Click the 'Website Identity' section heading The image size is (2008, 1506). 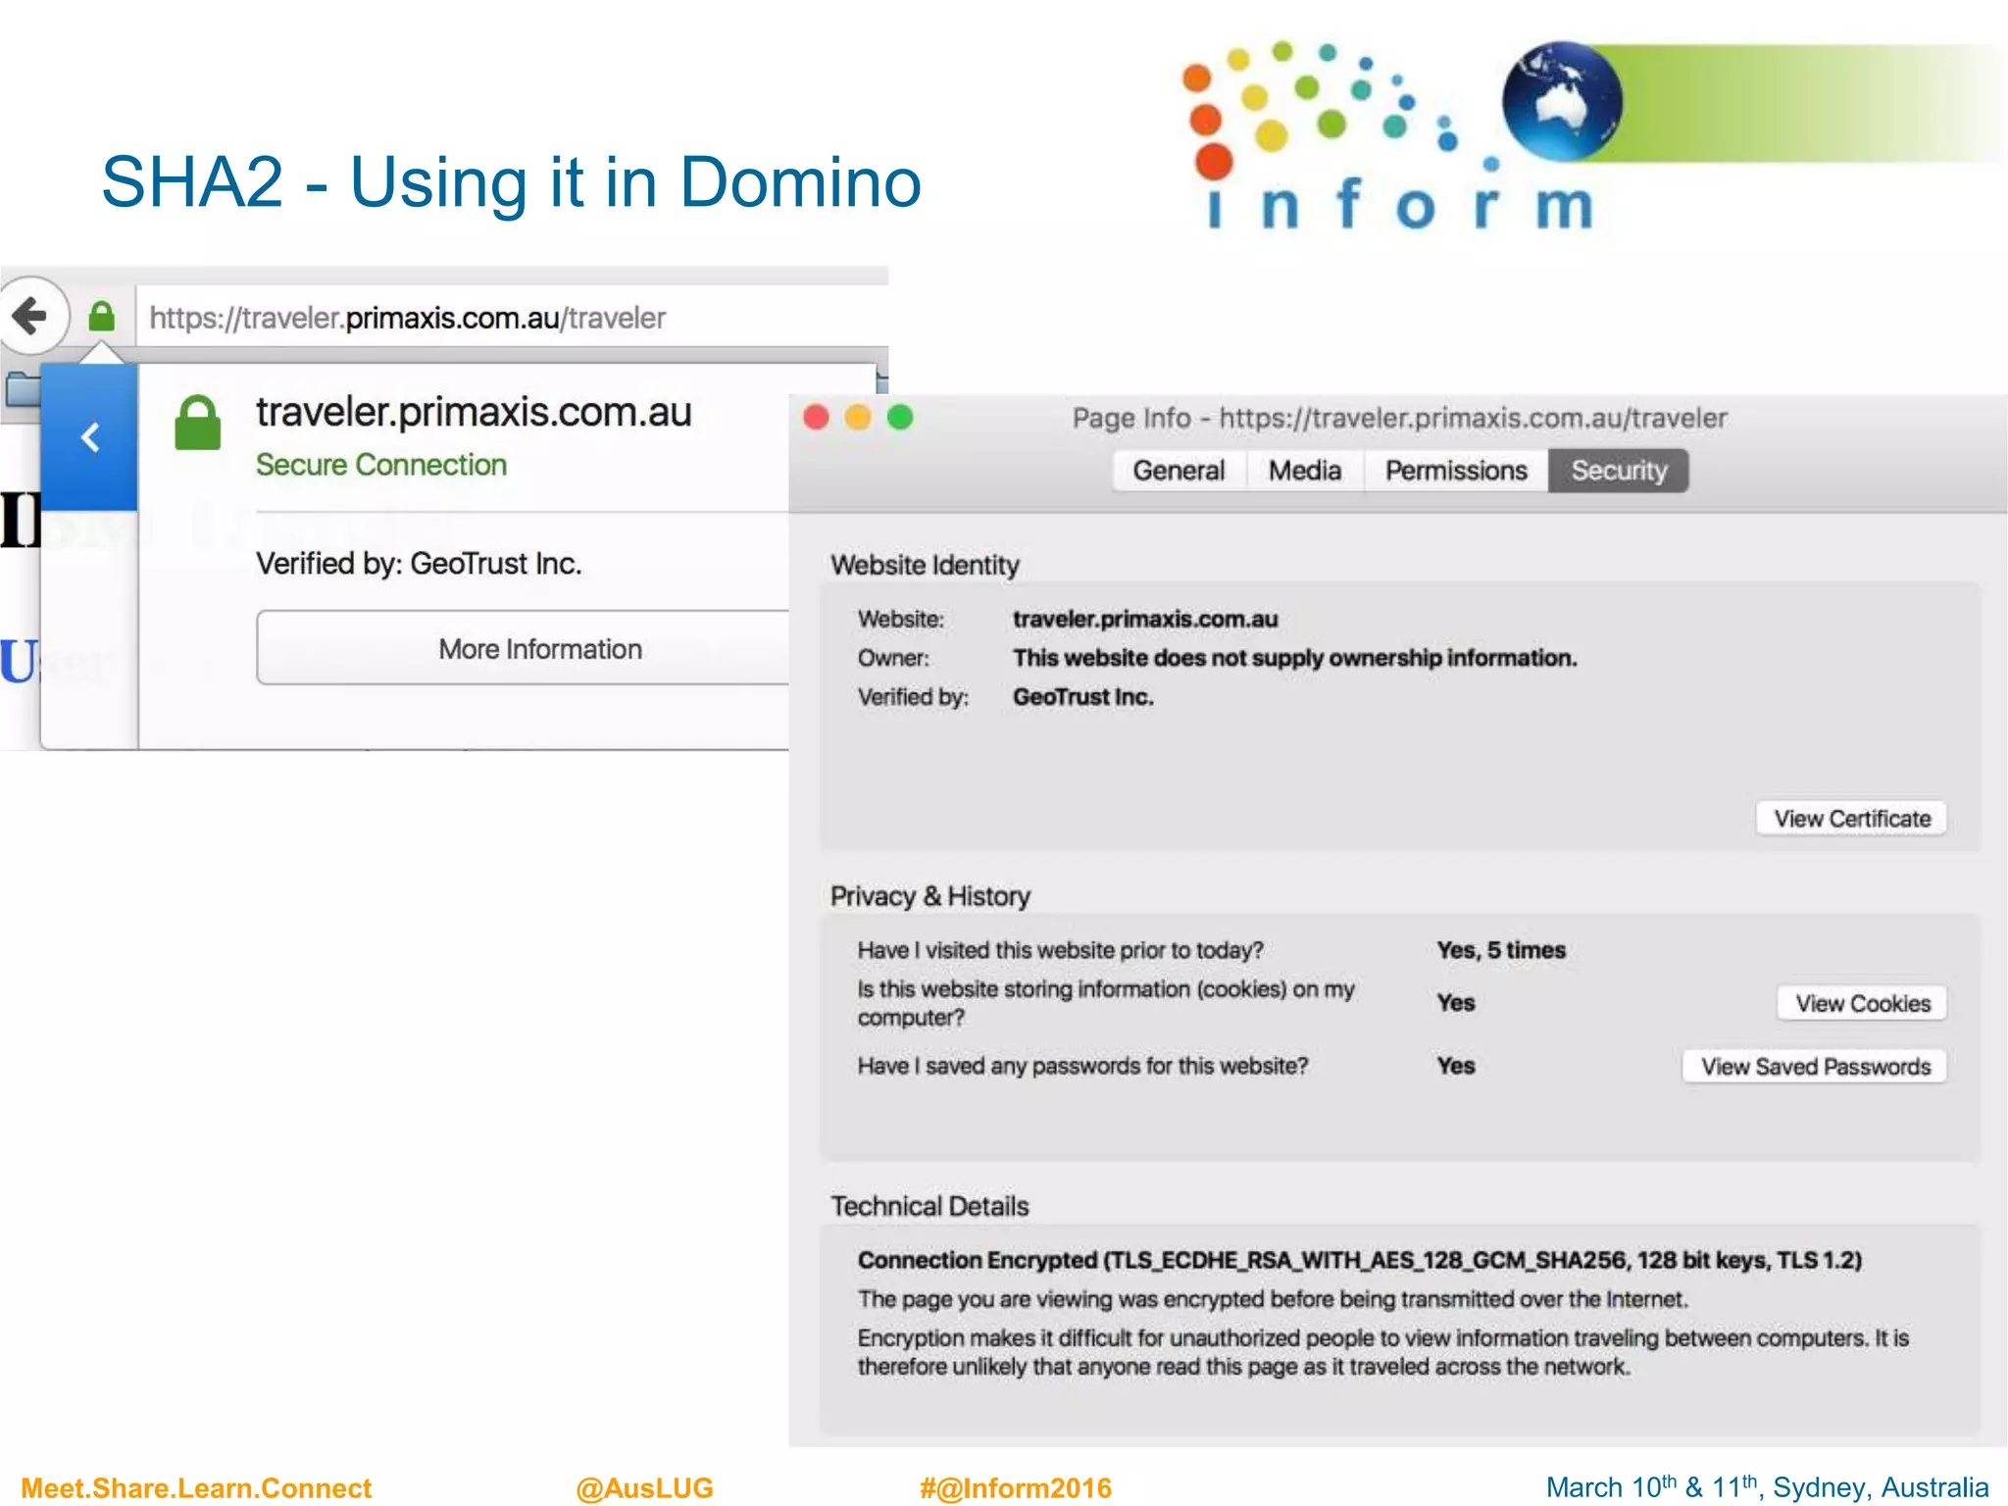click(x=925, y=566)
